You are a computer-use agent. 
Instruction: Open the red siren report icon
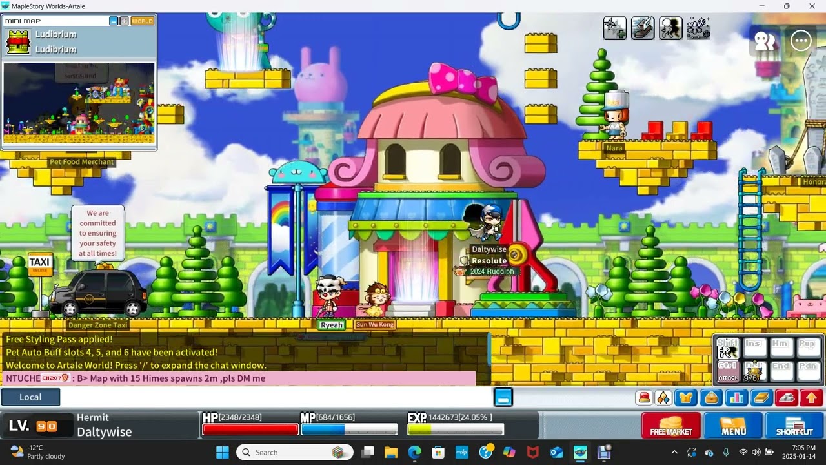click(644, 398)
